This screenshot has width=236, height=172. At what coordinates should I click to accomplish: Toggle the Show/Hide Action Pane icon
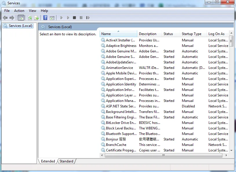pos(52,18)
